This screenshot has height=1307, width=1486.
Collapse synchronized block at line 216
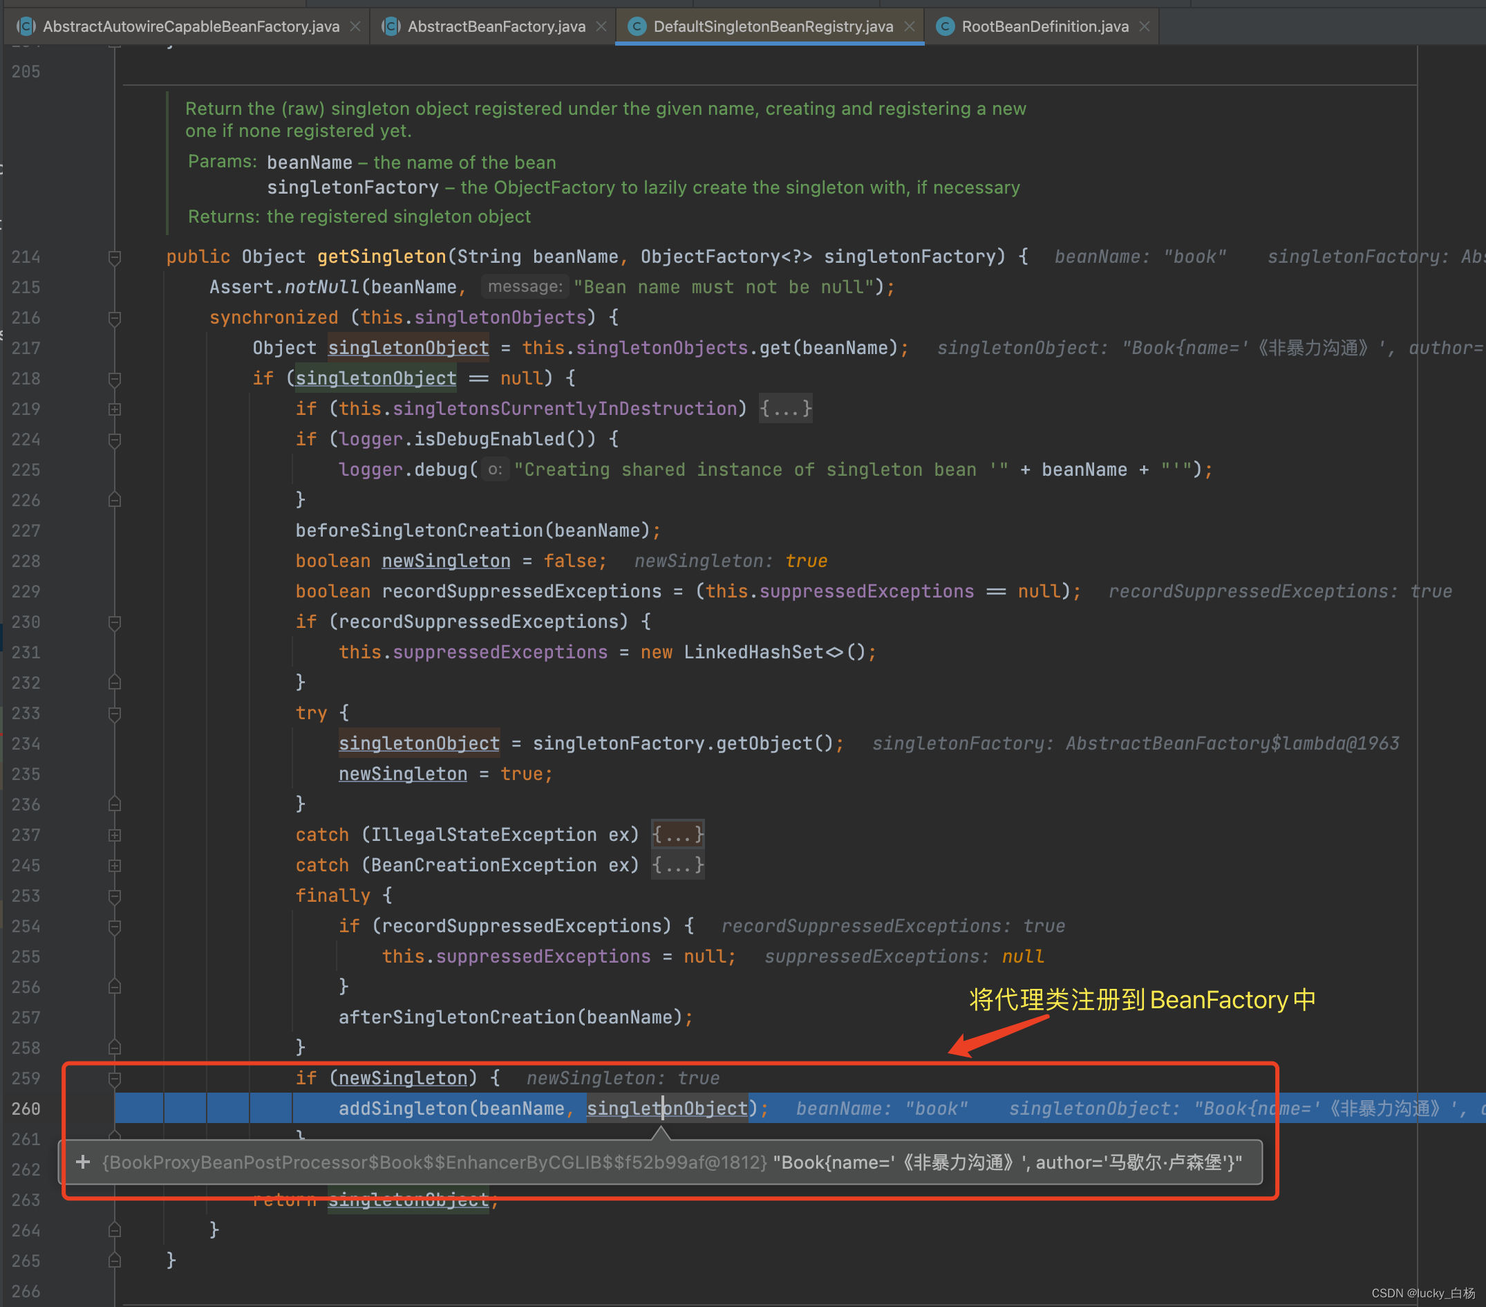pyautogui.click(x=114, y=319)
